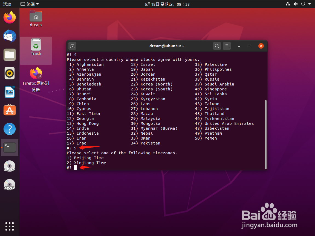
Task: Click the "Yemen" list entry
Action: coord(211,138)
